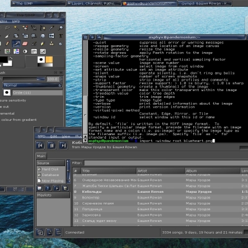Screen dimensions: 248x248
Task: Switch to asphyx@pandemonium terminal in taskbar
Action: point(149,4)
